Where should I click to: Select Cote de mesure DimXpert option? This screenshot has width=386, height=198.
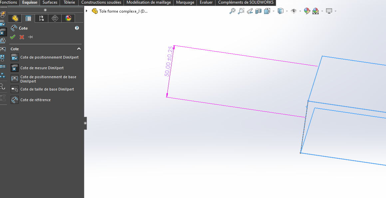42,68
